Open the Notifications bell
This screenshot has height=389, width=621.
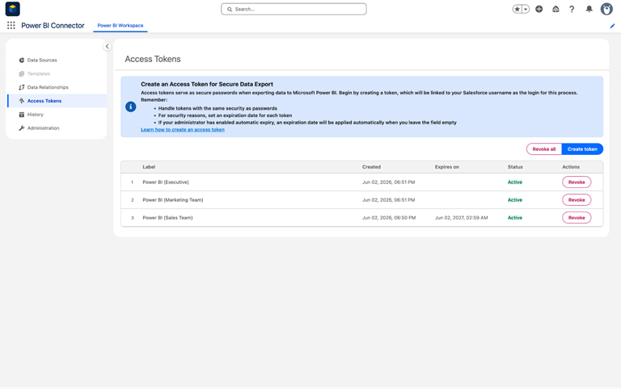[589, 9]
